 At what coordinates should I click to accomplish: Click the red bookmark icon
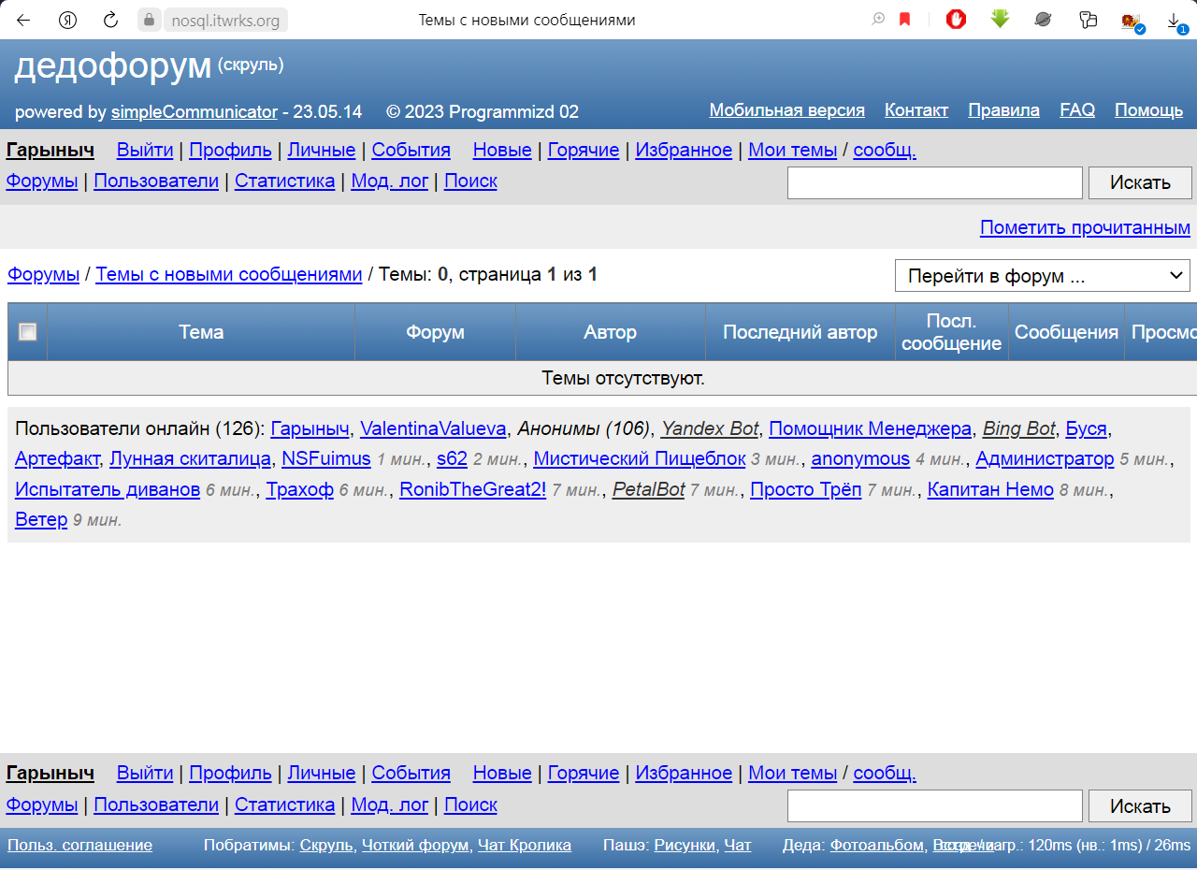tap(904, 20)
